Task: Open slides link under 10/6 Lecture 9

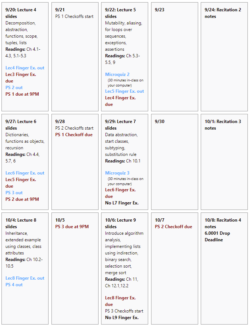Action: (x=111, y=227)
